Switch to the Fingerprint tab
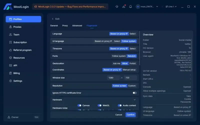Image resolution: width=200 pixels, height=125 pixels. 92,26
